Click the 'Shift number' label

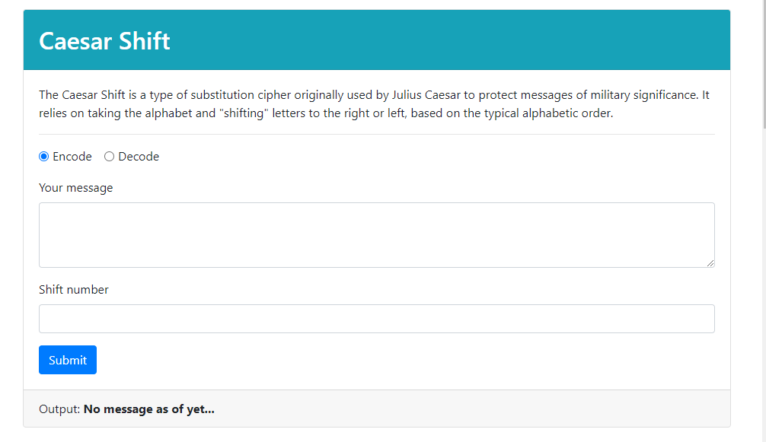[x=73, y=289]
